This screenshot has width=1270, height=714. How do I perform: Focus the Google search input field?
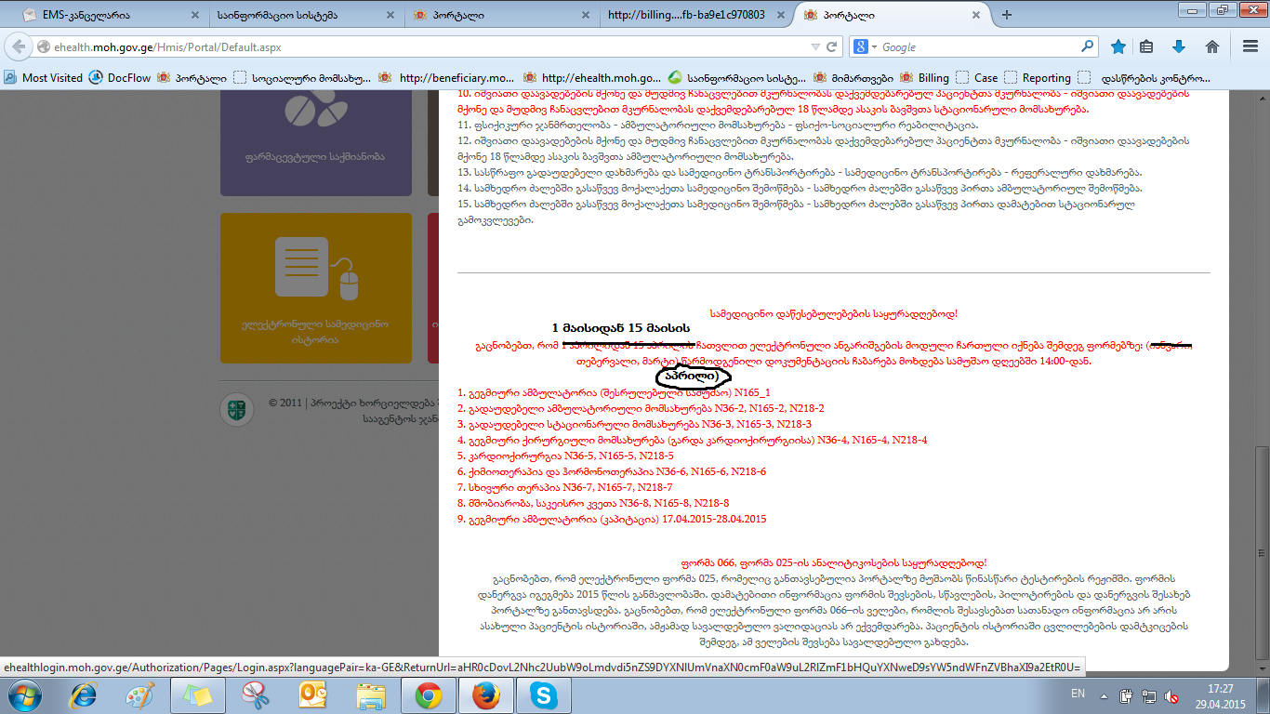point(976,46)
